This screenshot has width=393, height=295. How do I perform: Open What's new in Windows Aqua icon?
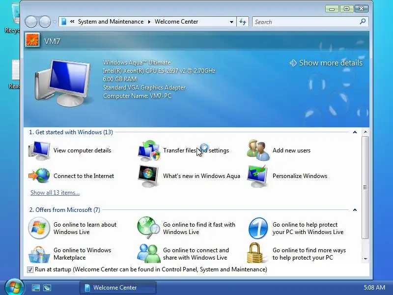[148, 176]
